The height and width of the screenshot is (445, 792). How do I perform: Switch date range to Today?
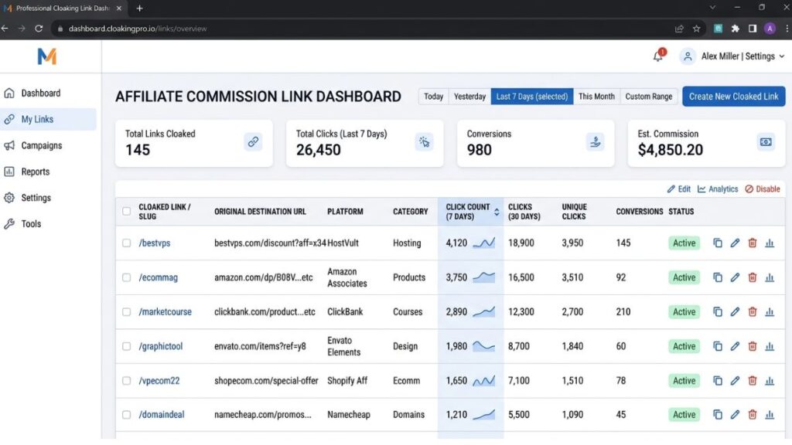click(433, 97)
